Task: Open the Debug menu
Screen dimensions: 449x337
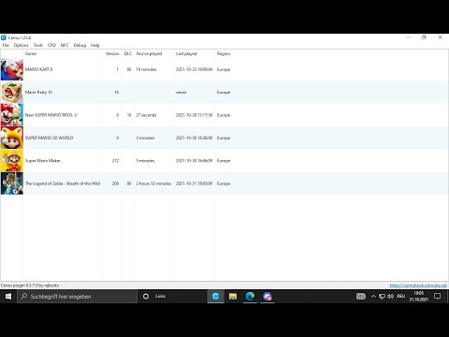Action: [x=80, y=45]
